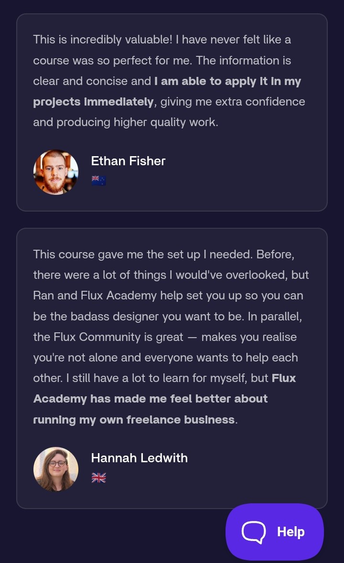This screenshot has height=563, width=344.
Task: Open the Help button label
Action: point(290,532)
